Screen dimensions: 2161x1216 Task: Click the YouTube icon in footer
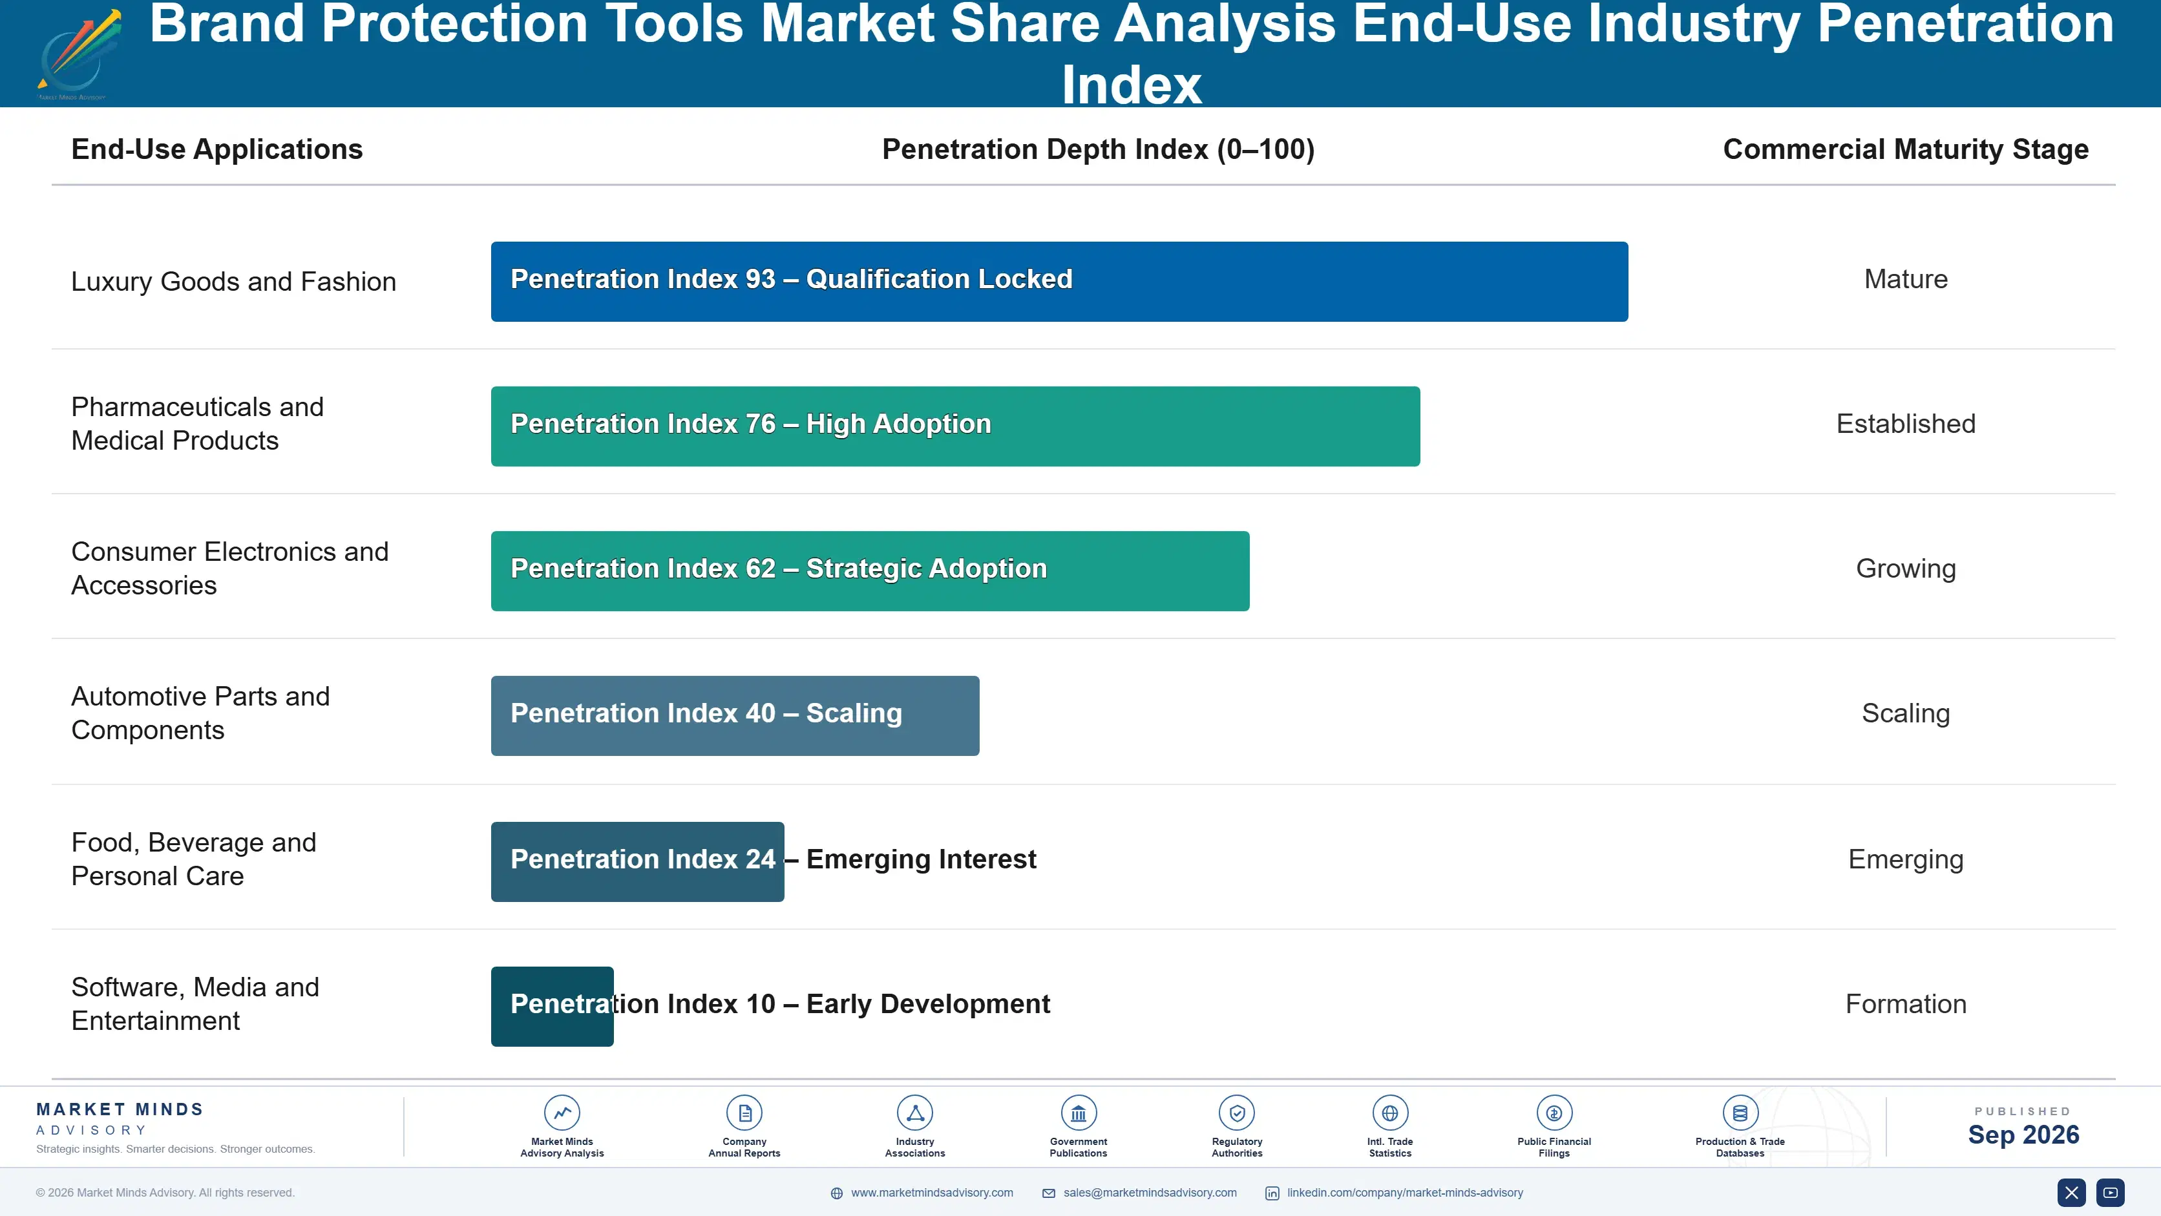pos(2110,1193)
